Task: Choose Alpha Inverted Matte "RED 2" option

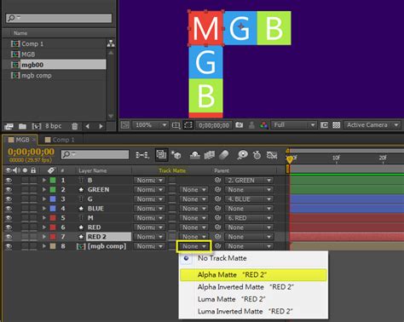Action: point(253,287)
